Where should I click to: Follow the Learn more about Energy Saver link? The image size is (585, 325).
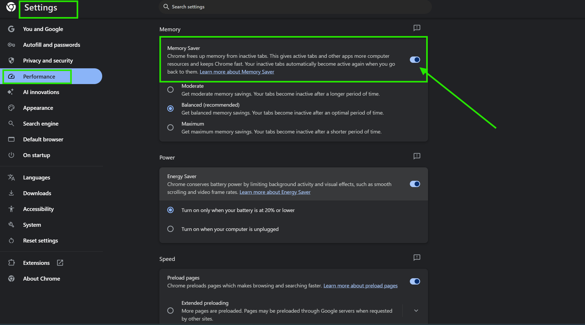(x=275, y=192)
